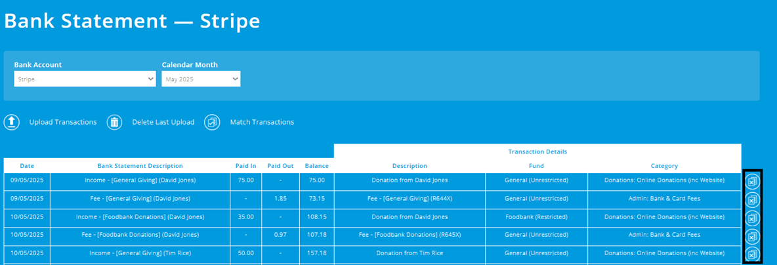
Task: Select 'Fee - [General Giving] (David Jones)' cell
Action: [x=140, y=199]
